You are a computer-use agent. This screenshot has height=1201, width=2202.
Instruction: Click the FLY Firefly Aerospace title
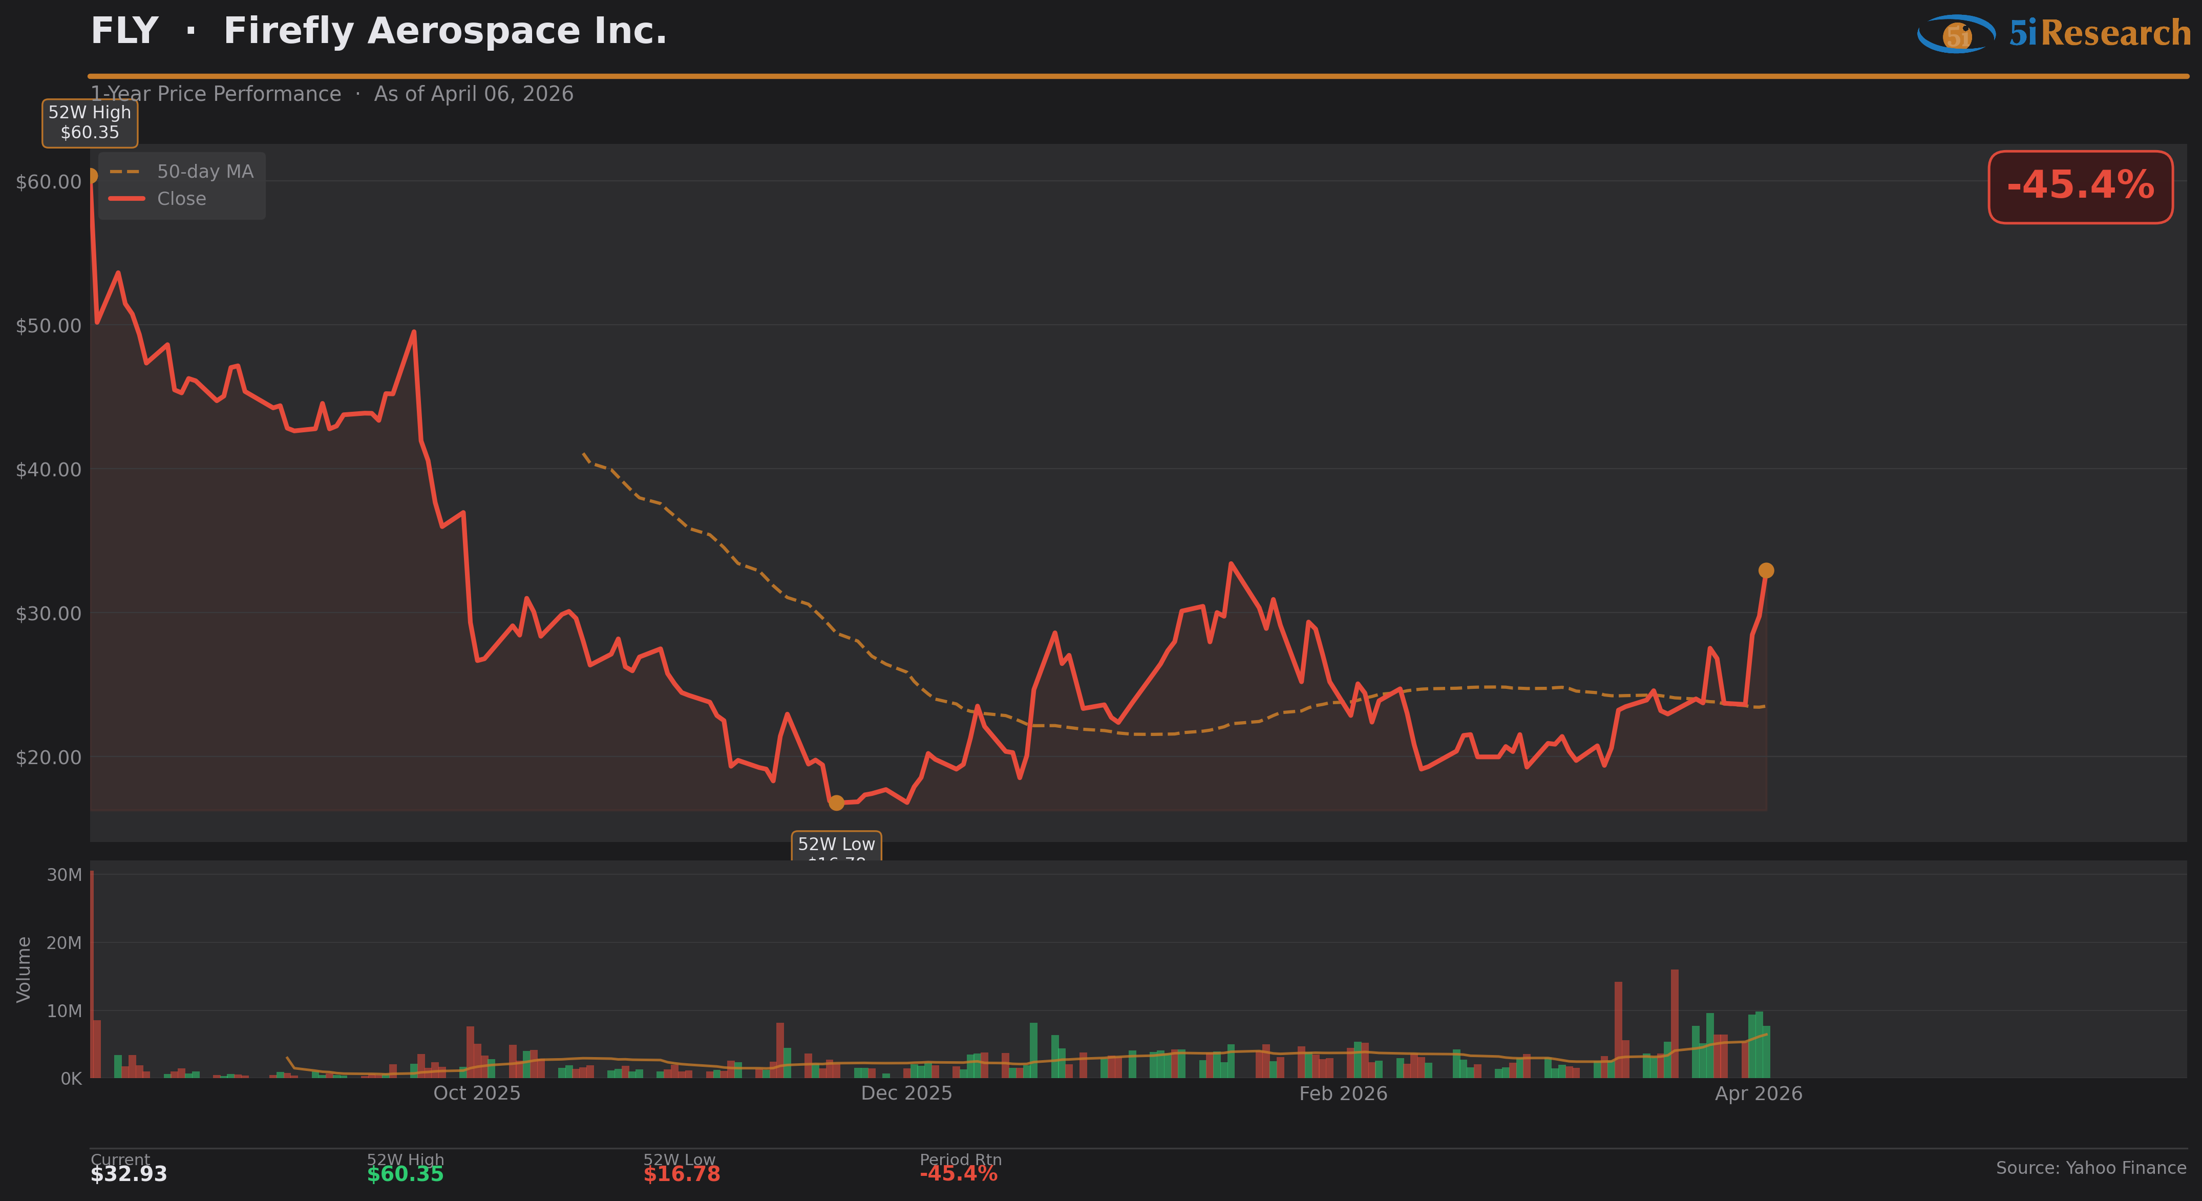point(378,32)
